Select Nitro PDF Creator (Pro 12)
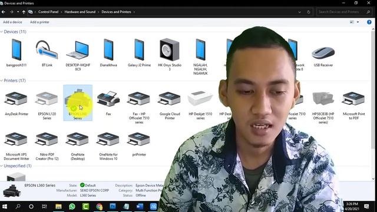This screenshot has width=377, height=212. pyautogui.click(x=47, y=146)
